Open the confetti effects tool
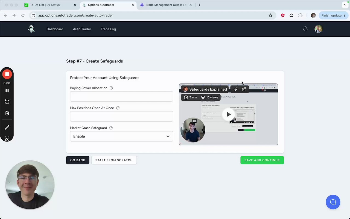 pos(7,139)
